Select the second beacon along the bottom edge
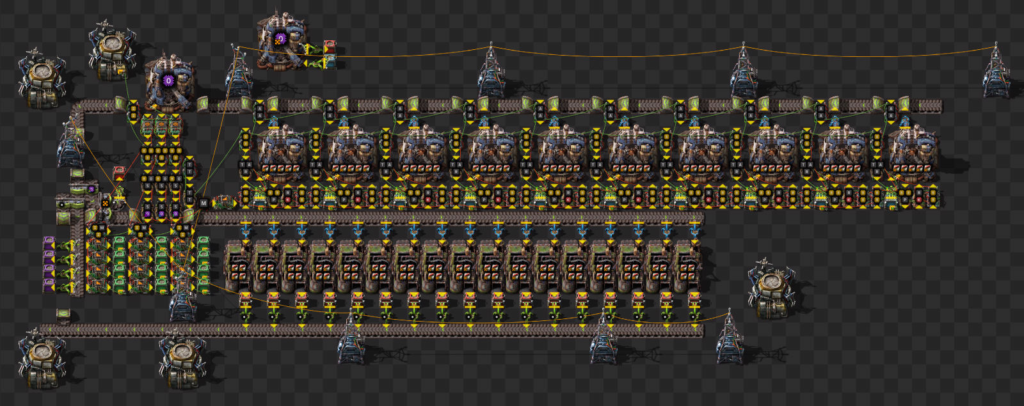The image size is (1024, 406). 182,358
